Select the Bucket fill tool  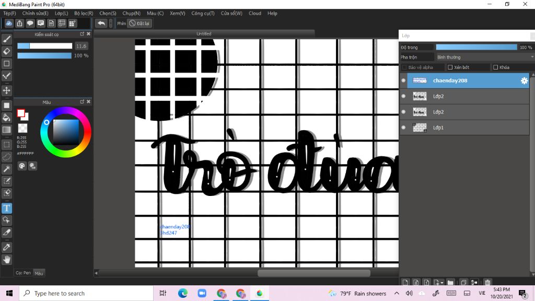[x=6, y=118]
